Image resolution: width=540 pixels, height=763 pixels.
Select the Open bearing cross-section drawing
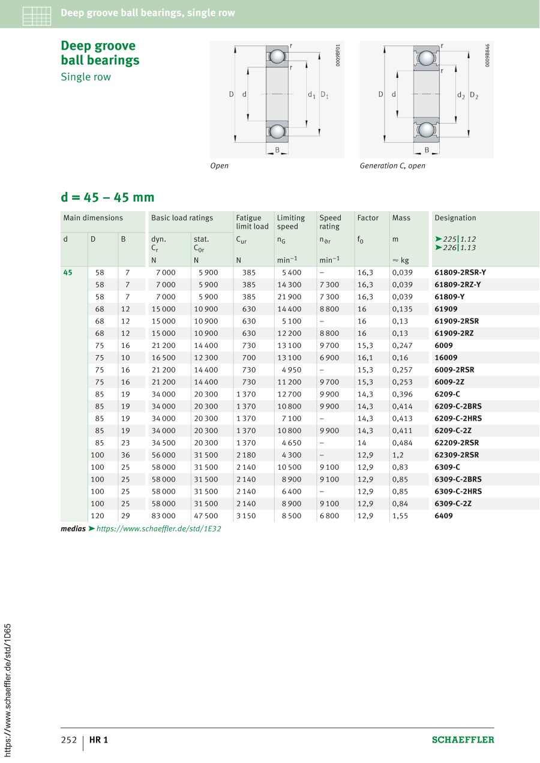click(277, 100)
